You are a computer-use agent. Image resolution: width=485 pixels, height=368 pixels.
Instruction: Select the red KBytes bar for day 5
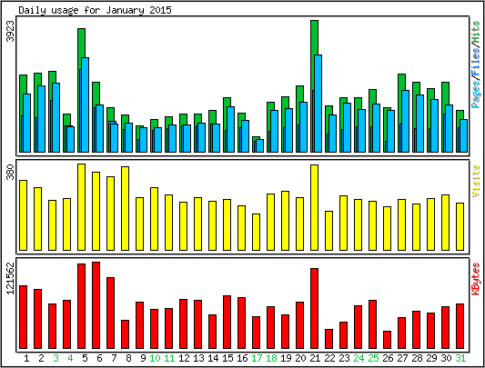click(81, 306)
